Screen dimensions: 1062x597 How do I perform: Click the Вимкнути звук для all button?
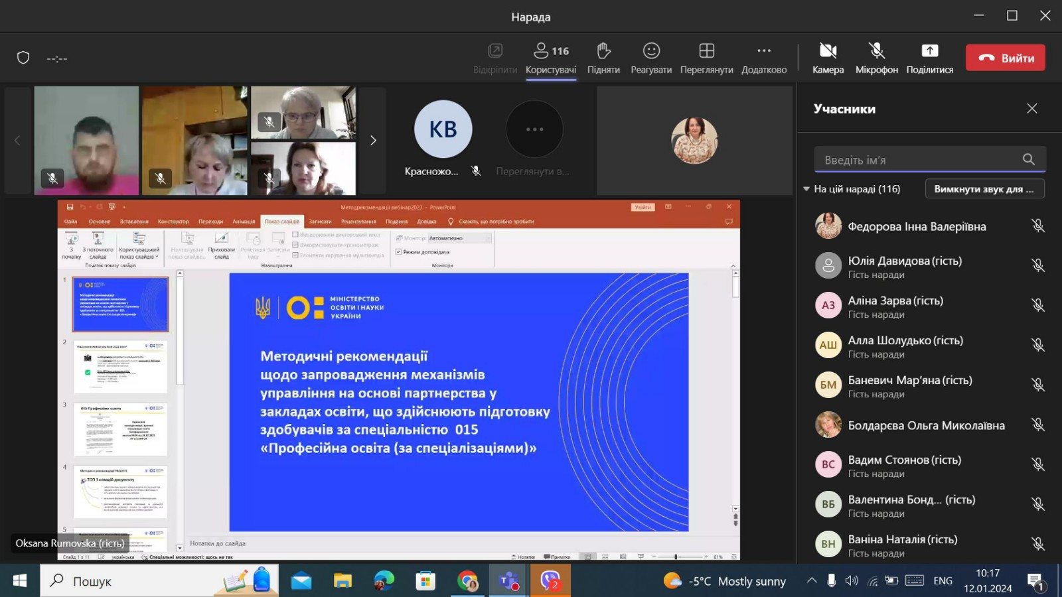pos(984,189)
